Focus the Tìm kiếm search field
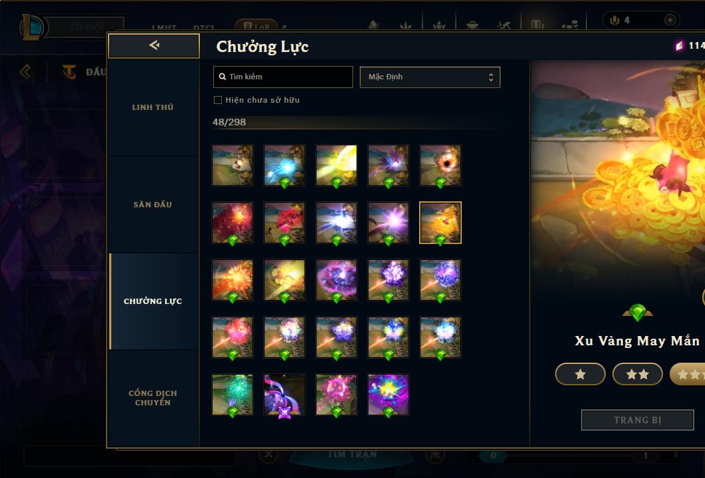This screenshot has width=705, height=478. coord(283,77)
